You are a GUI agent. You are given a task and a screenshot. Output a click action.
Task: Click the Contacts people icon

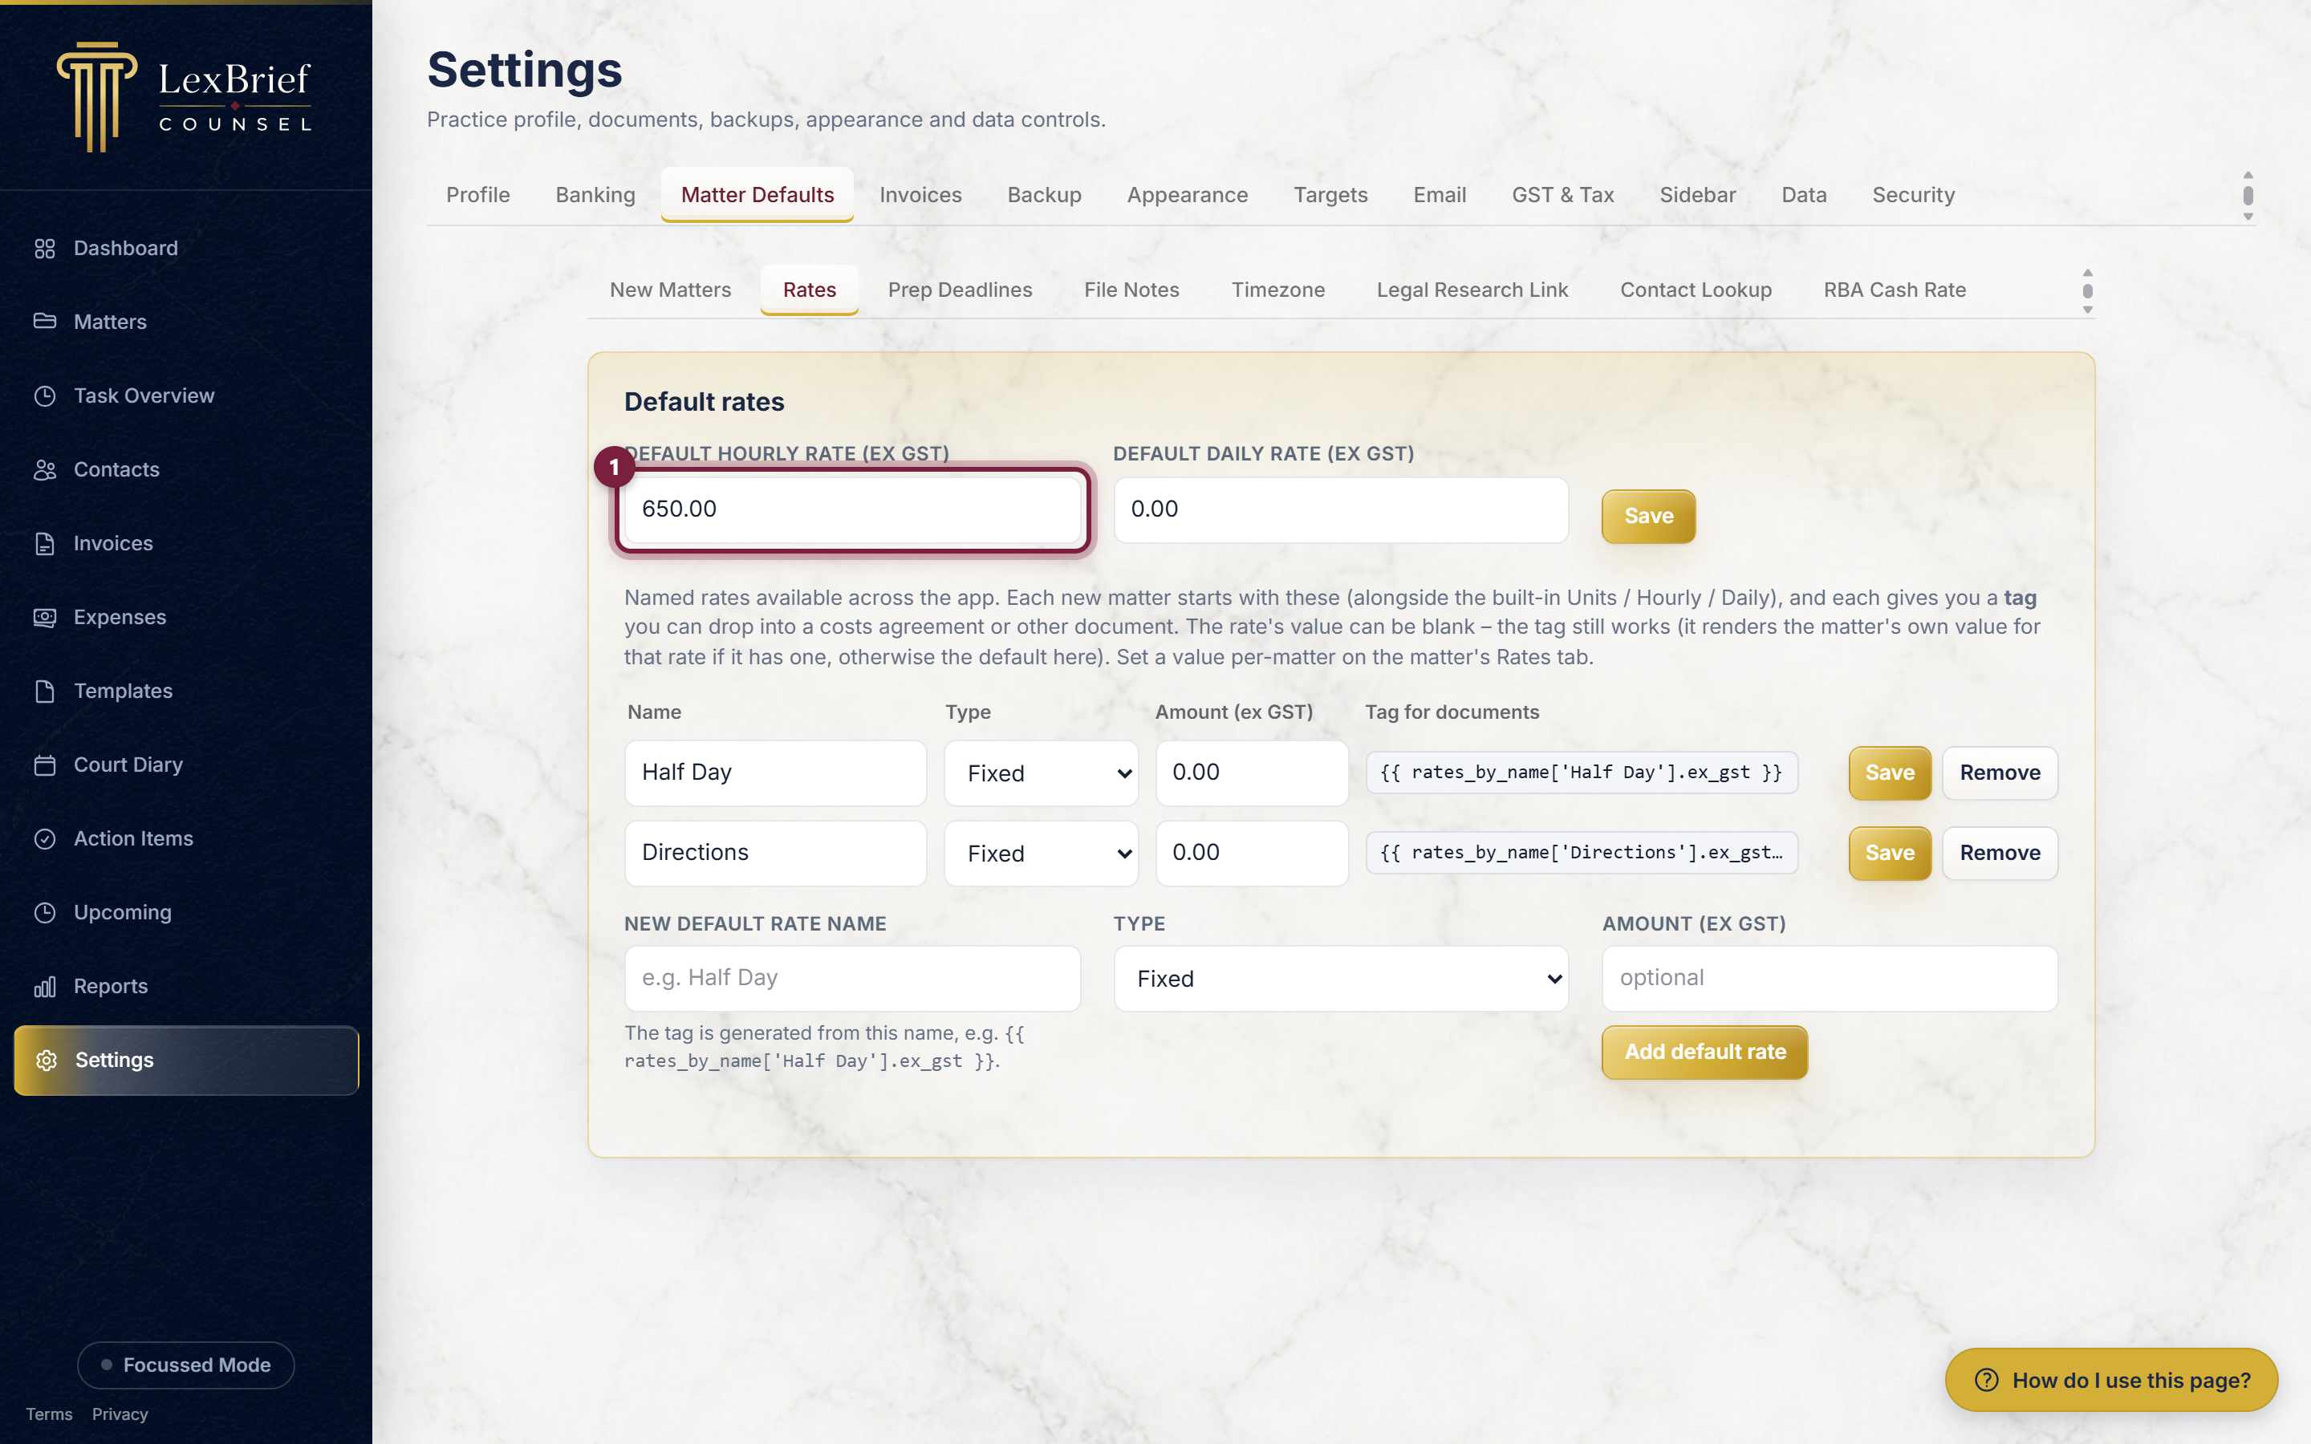[x=45, y=470]
